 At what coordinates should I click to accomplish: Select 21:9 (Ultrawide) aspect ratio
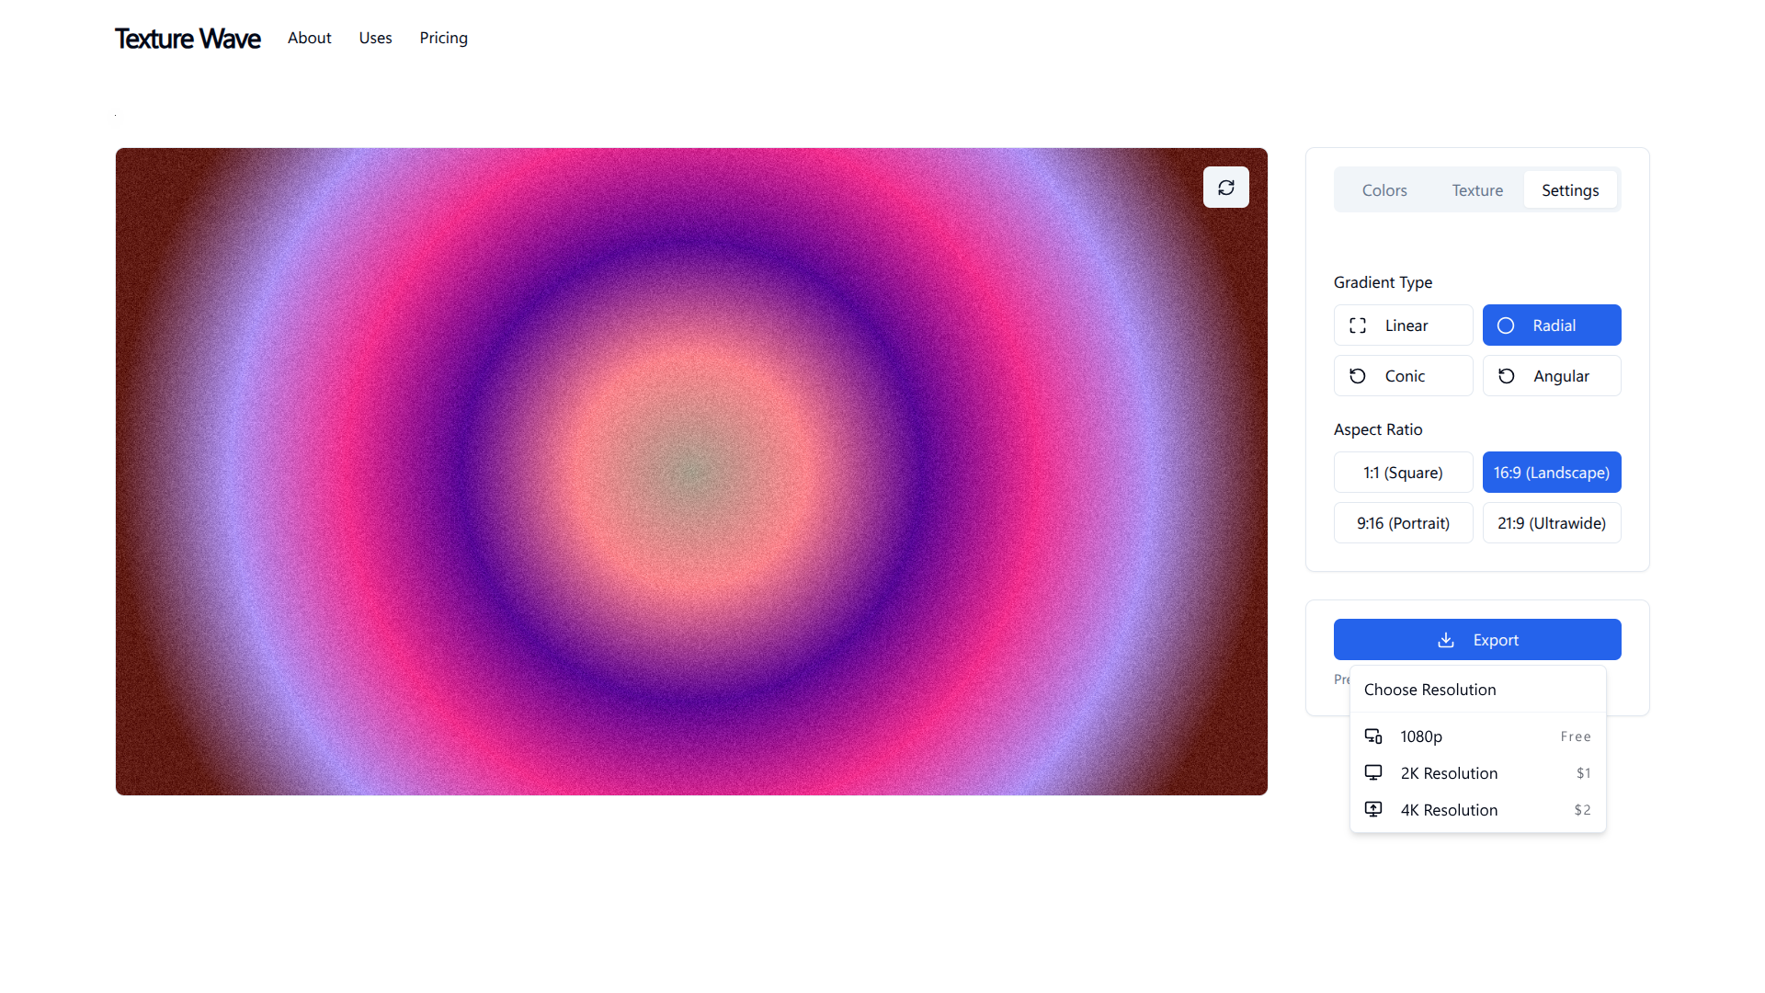pyautogui.click(x=1552, y=523)
